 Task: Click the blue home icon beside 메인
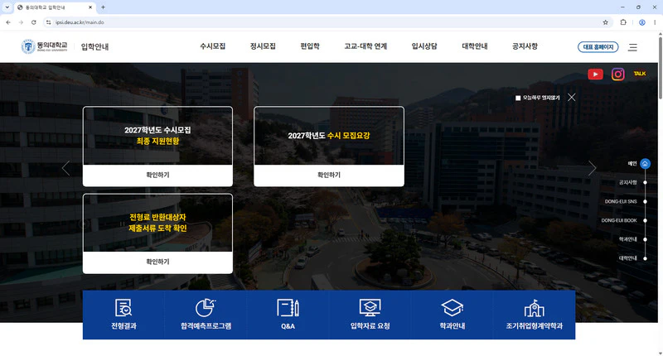[x=645, y=164]
